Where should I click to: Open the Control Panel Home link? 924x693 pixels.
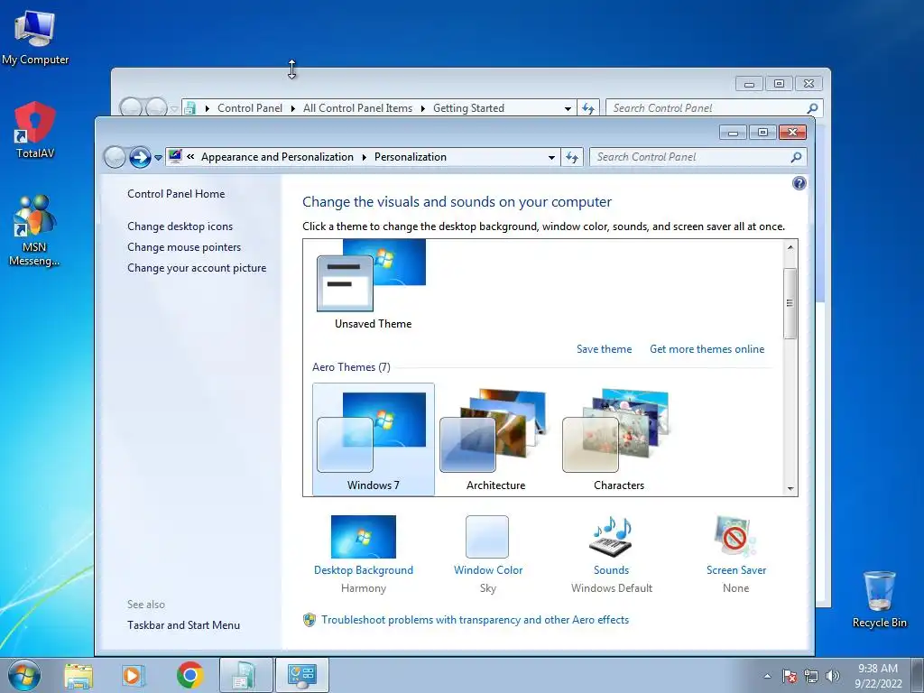coord(176,194)
